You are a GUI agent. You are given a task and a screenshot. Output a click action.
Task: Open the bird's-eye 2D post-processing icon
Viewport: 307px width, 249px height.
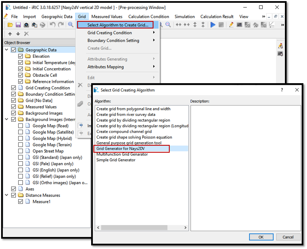(x=256, y=25)
